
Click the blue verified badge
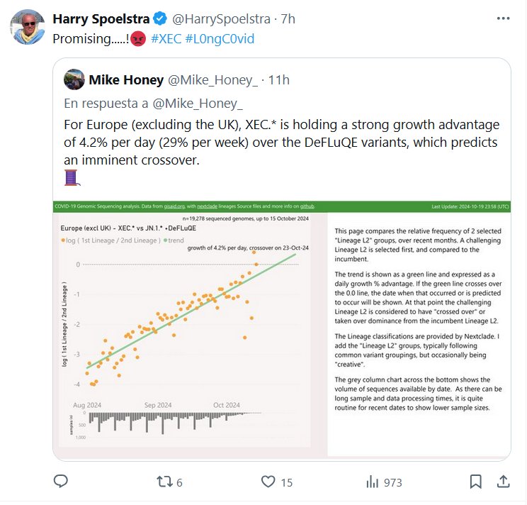pos(161,19)
